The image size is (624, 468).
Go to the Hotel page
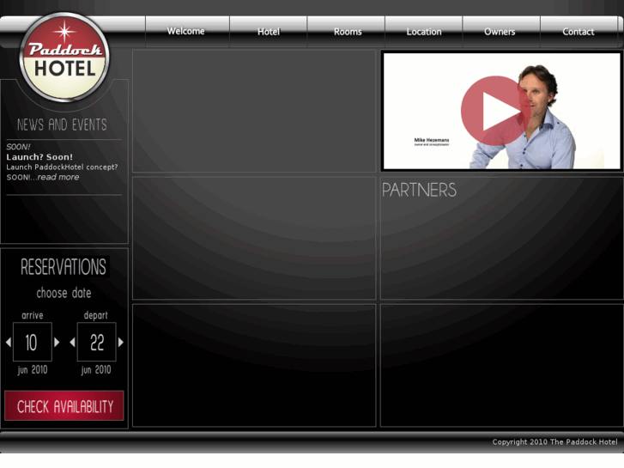[269, 32]
